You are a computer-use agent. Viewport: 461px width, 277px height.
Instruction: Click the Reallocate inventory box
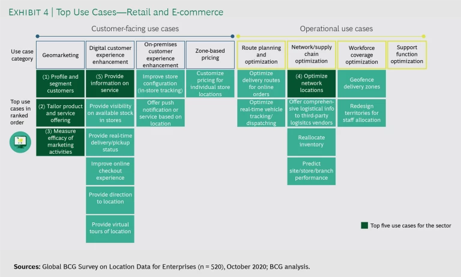click(311, 141)
